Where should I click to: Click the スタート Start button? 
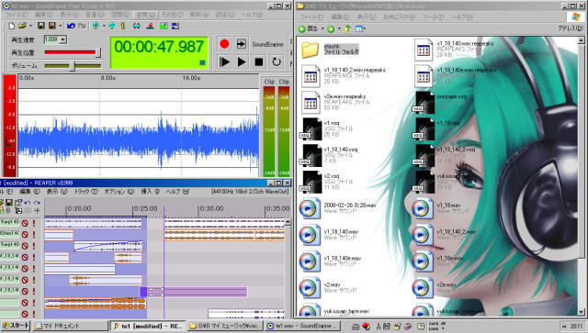point(15,326)
